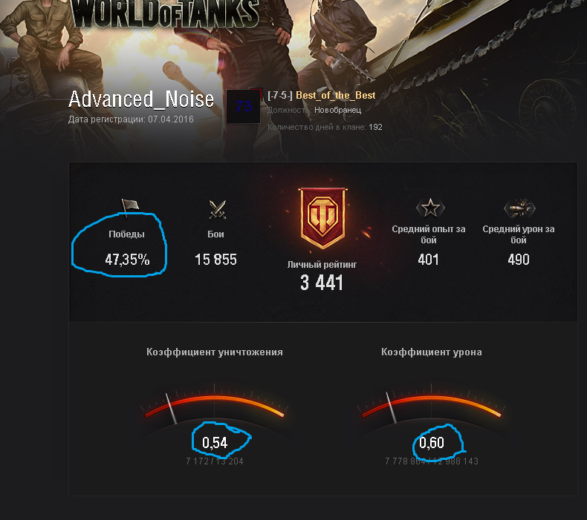This screenshot has height=520, width=587.
Task: Click the average damage shell icon
Action: [x=519, y=208]
